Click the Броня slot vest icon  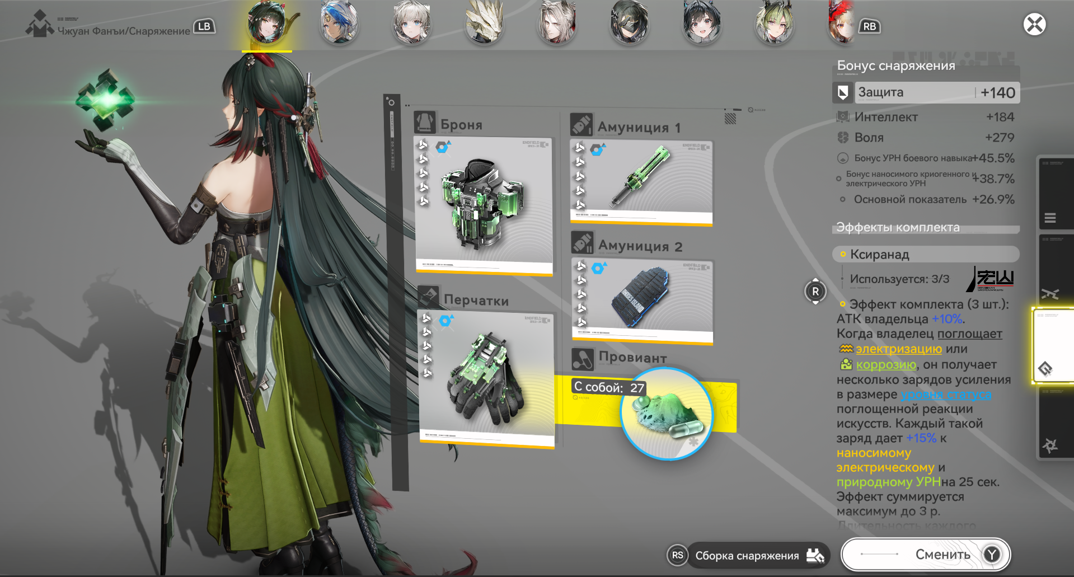pos(425,122)
